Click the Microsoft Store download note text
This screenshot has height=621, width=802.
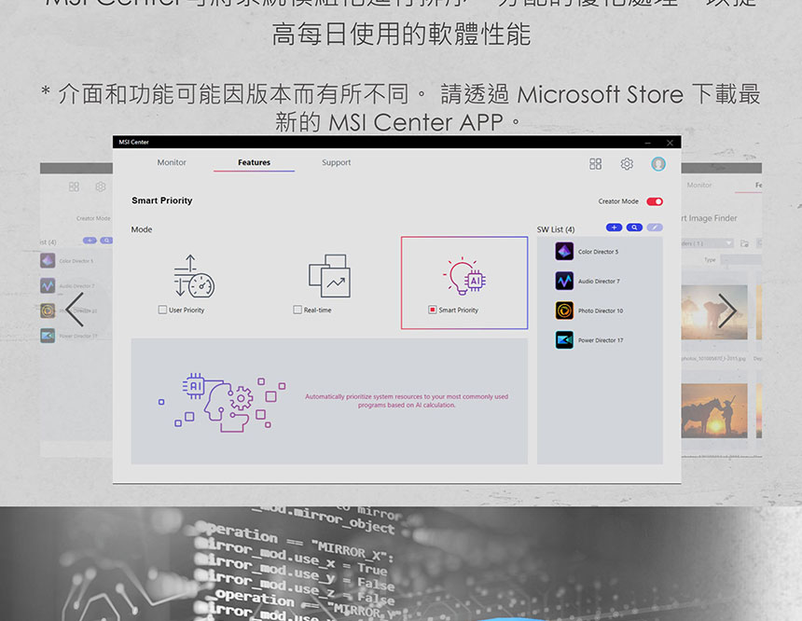coord(401,108)
